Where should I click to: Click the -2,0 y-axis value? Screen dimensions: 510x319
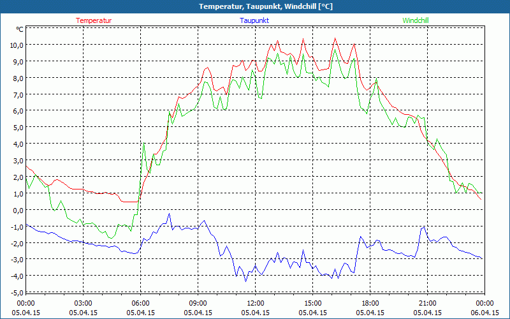click(x=17, y=243)
